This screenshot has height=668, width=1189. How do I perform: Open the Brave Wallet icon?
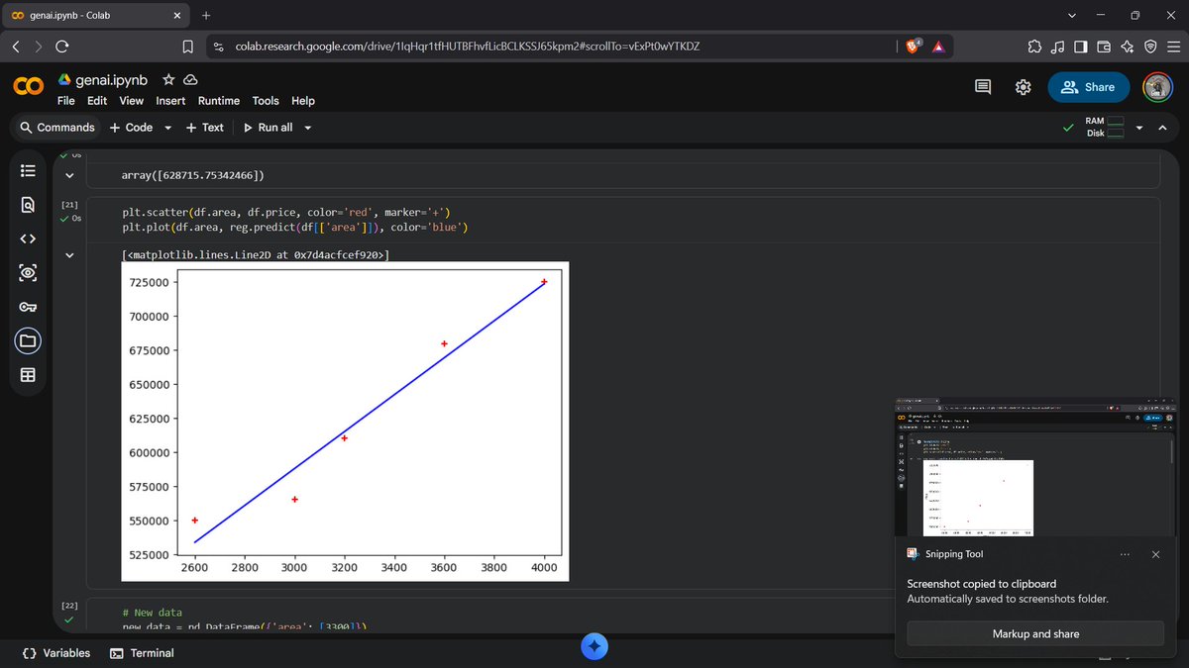(x=1104, y=47)
